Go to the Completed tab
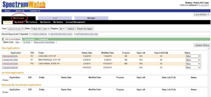Image resolution: width=211 pixels, height=97 pixels. (x=43, y=39)
